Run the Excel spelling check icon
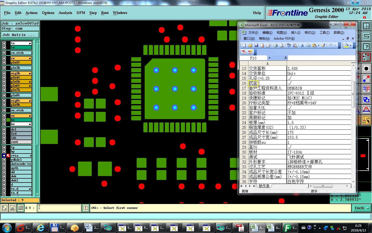 (x=289, y=45)
